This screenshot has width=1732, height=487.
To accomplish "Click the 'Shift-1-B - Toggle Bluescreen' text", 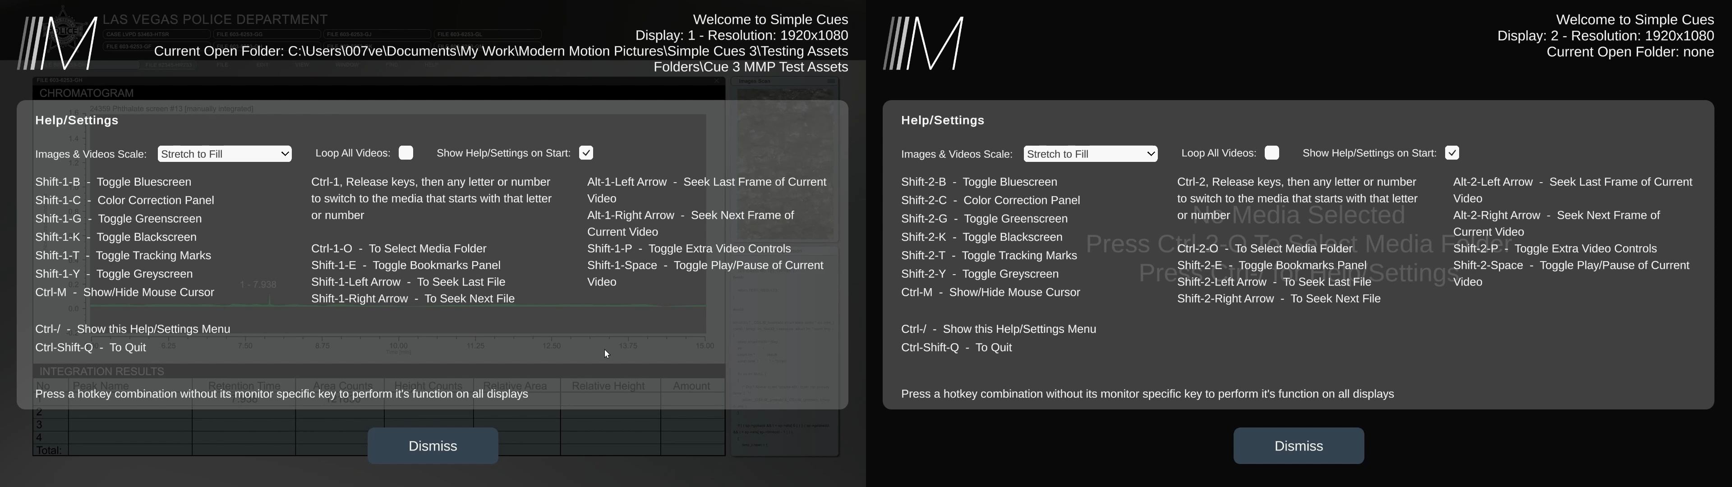I will (x=114, y=182).
